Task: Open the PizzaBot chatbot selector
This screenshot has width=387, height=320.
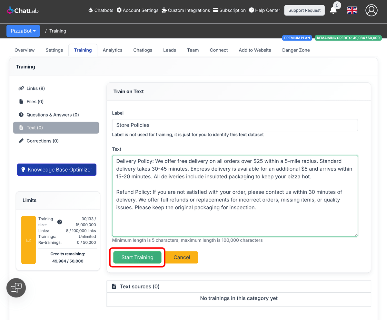Action: [x=23, y=31]
